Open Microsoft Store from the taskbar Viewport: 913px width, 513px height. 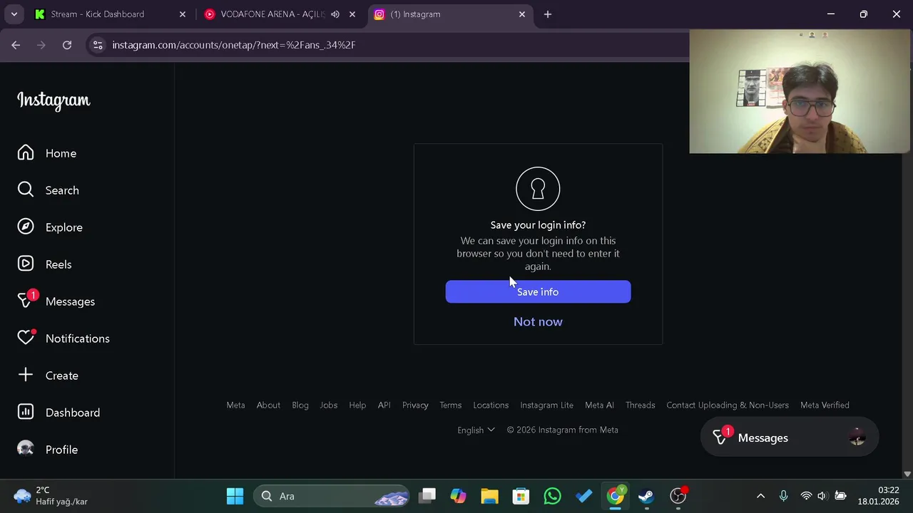point(521,496)
